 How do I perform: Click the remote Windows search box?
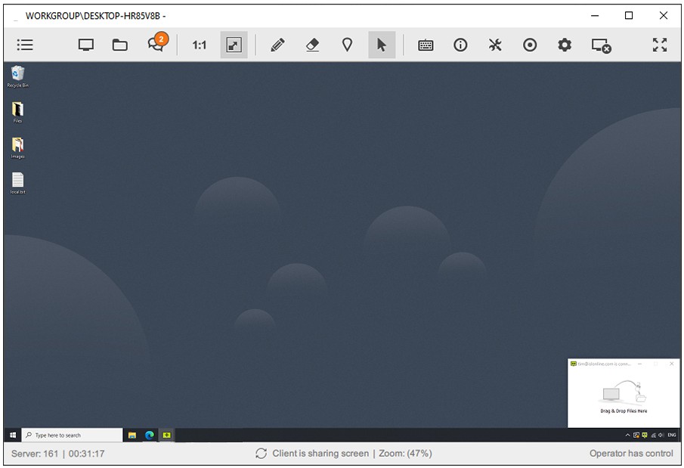tap(73, 435)
